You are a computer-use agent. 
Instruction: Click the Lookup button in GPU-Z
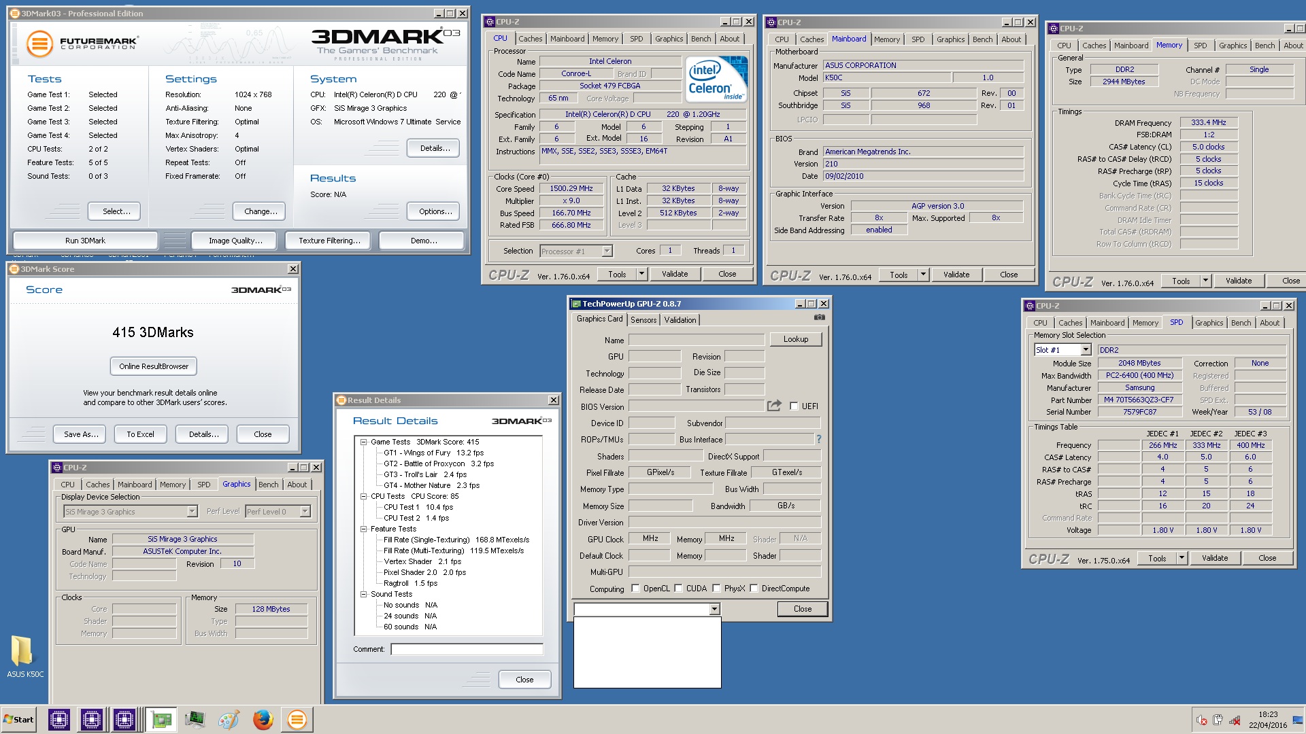pyautogui.click(x=796, y=339)
